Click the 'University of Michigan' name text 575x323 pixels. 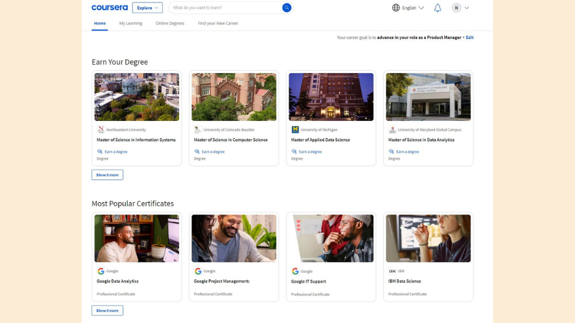tap(319, 130)
